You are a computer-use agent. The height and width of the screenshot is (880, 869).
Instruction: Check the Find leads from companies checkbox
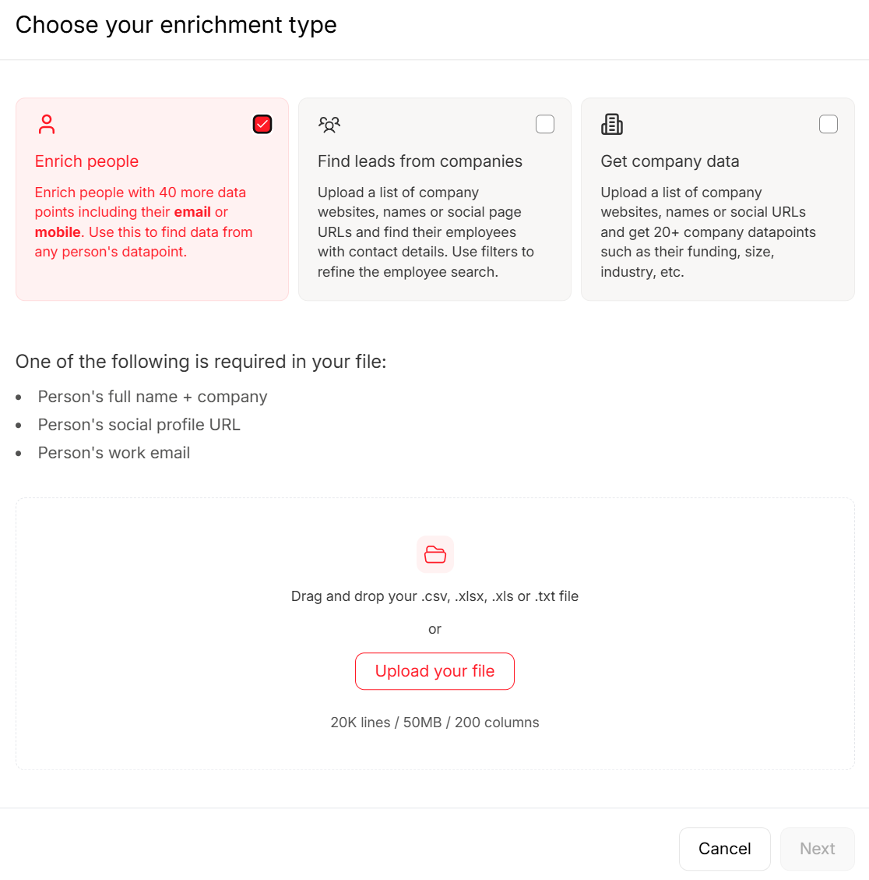coord(545,124)
